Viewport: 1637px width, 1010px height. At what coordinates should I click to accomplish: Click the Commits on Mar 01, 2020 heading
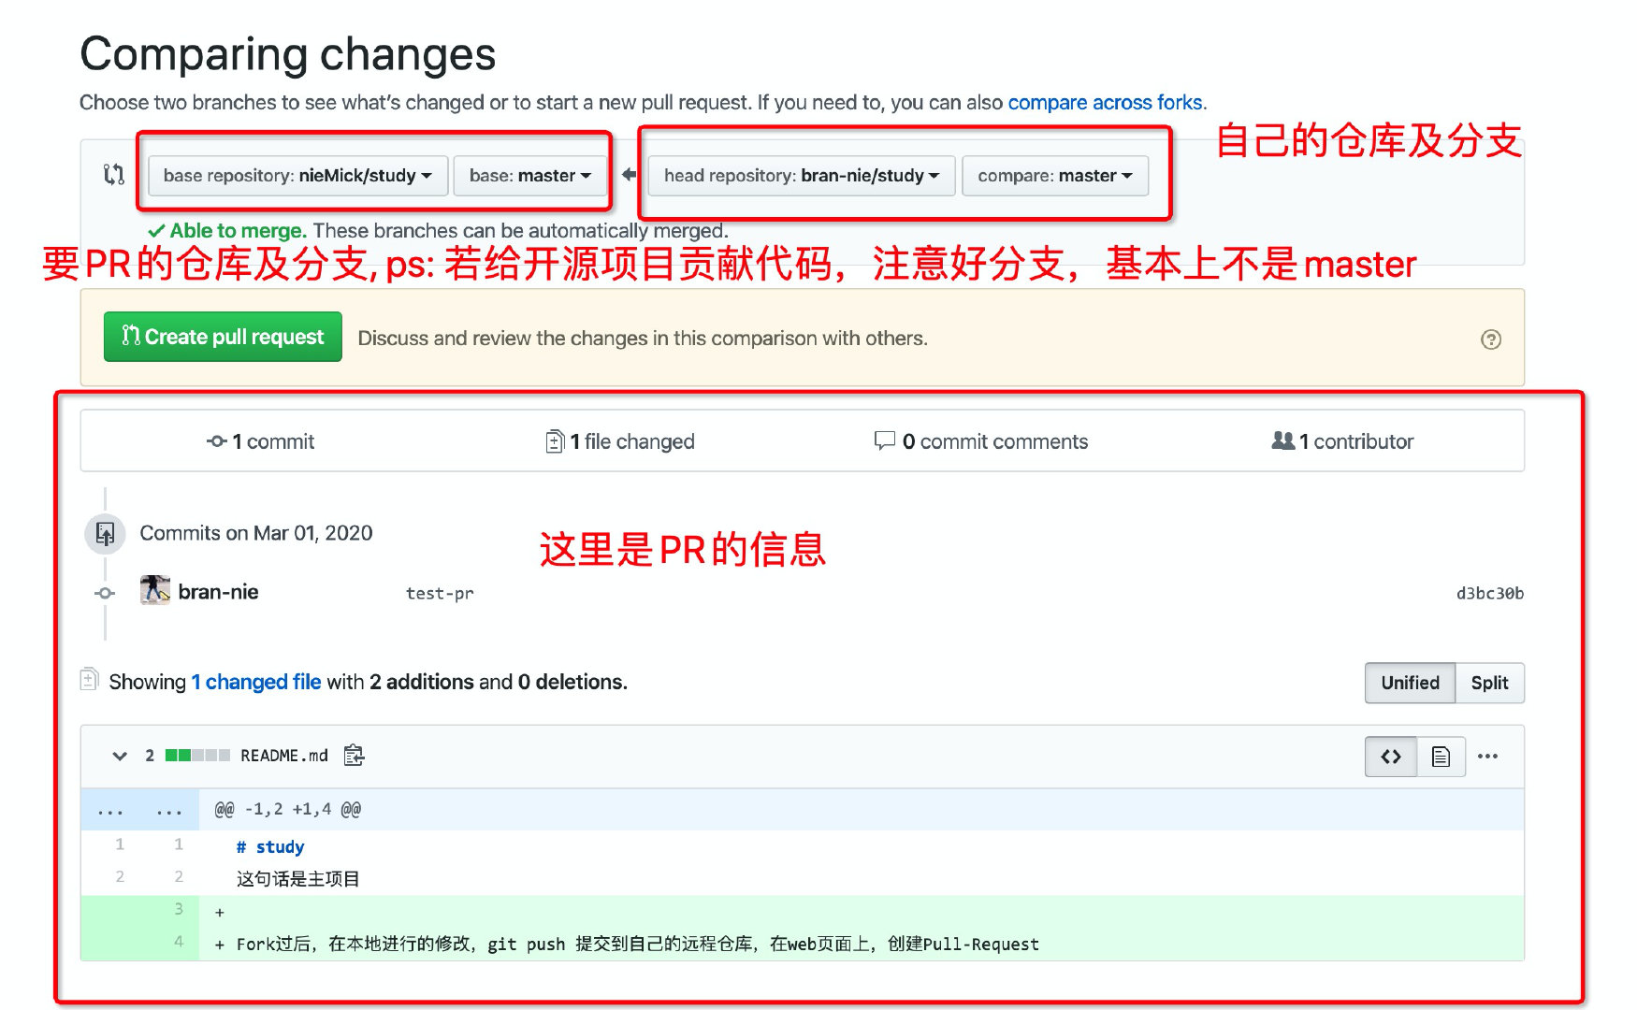(x=256, y=533)
